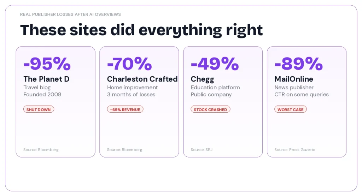Open the Source: Bloomberg link under The Planet D
Screen dimensions: 362x196
(41, 150)
